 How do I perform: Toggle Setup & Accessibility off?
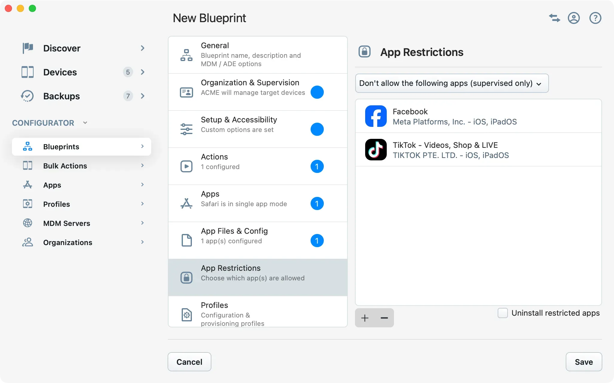(x=317, y=129)
